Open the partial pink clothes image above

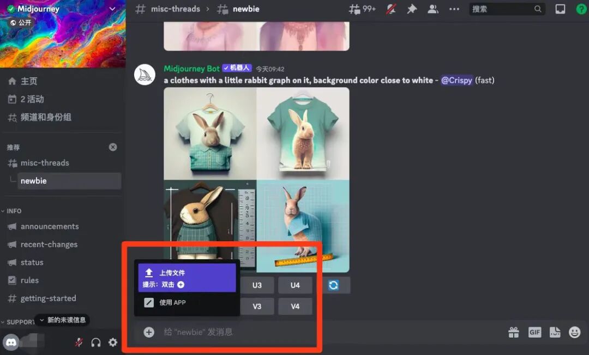256,36
